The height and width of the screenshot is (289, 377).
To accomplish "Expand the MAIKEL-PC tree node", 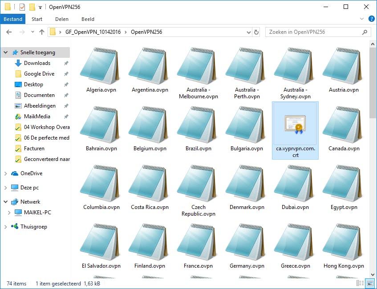I will (x=9, y=213).
